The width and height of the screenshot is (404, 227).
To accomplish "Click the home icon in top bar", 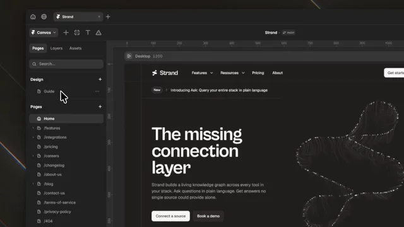I will tap(33, 17).
